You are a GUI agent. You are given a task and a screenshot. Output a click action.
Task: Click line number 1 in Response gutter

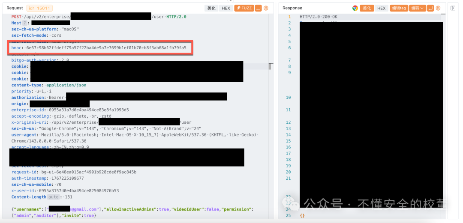(x=289, y=17)
